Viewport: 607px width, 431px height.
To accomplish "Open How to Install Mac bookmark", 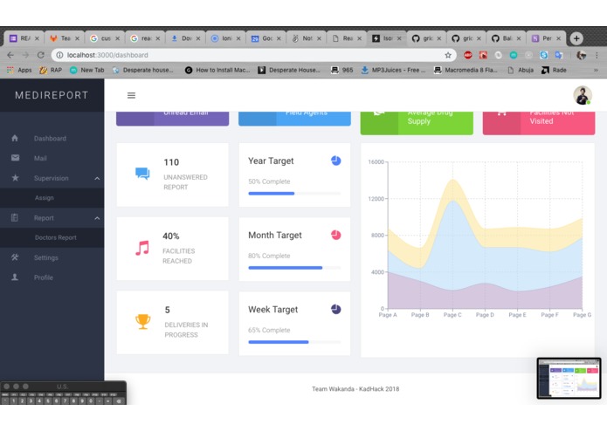I will (x=217, y=70).
